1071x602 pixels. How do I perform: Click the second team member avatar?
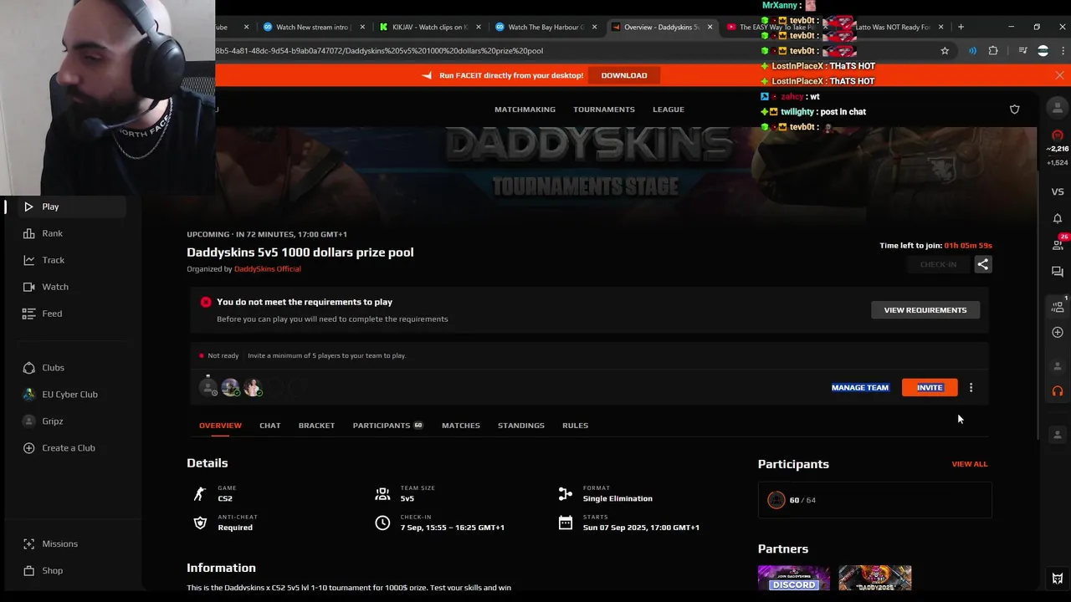pos(230,387)
